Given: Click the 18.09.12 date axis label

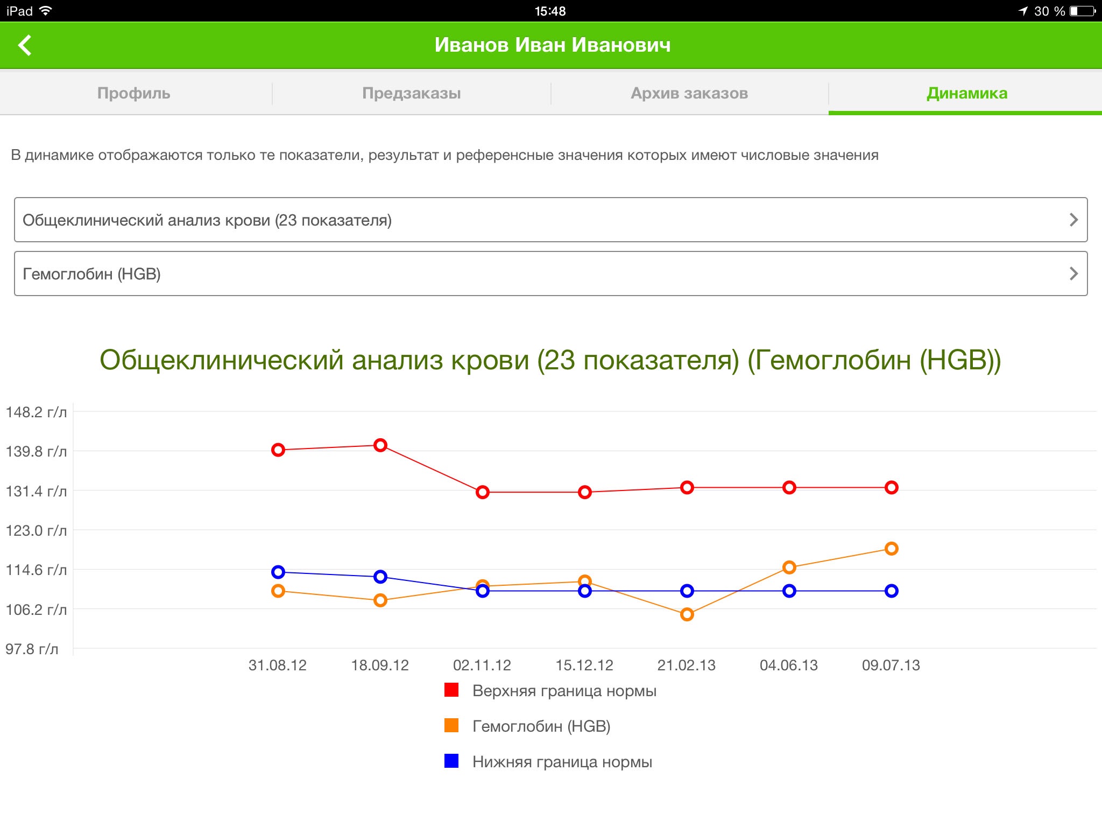Looking at the screenshot, I should coord(380,665).
